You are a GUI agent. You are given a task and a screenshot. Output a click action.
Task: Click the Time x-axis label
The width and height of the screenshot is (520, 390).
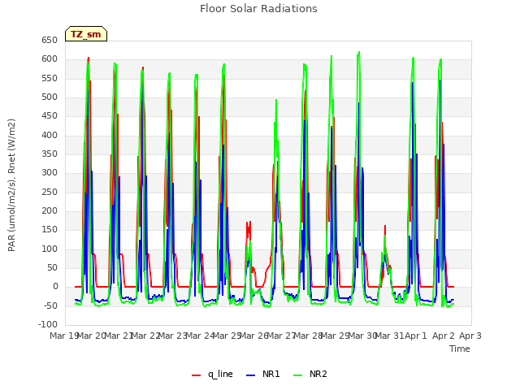coord(460,349)
